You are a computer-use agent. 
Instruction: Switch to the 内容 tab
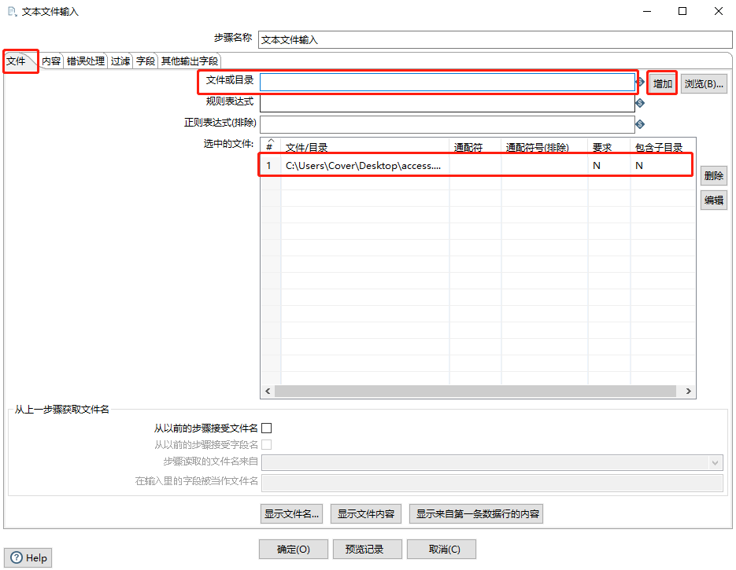click(51, 61)
